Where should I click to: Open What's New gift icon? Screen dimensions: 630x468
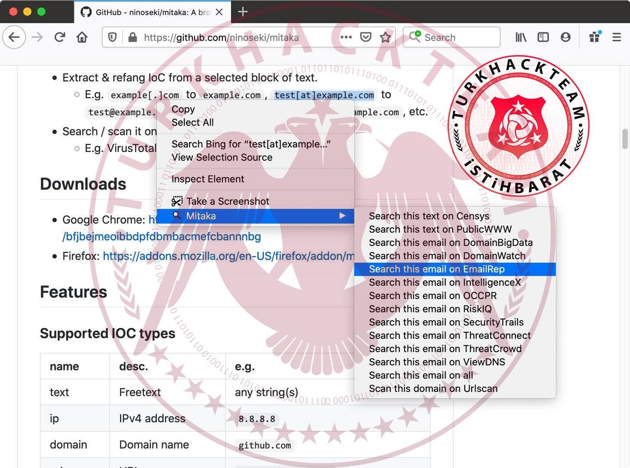pyautogui.click(x=595, y=37)
